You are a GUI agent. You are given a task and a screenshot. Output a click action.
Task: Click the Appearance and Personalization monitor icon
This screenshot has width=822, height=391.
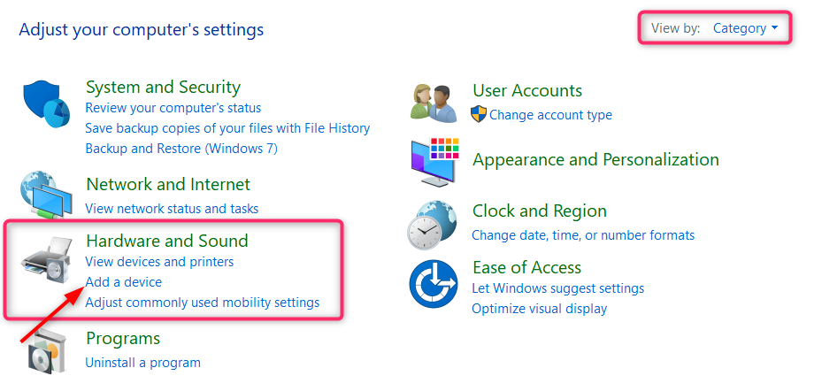[434, 161]
